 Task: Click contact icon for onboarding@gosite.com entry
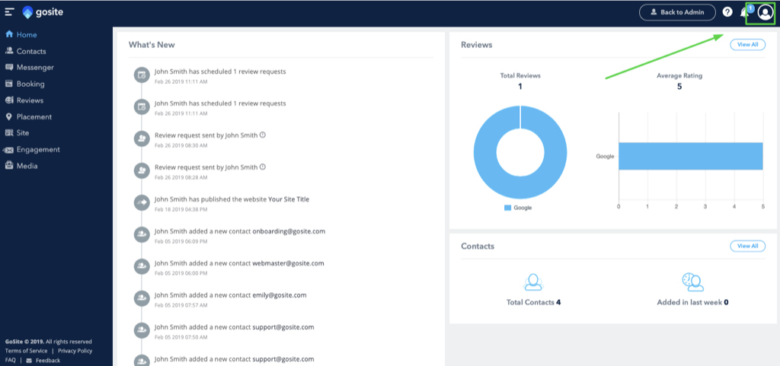point(142,234)
